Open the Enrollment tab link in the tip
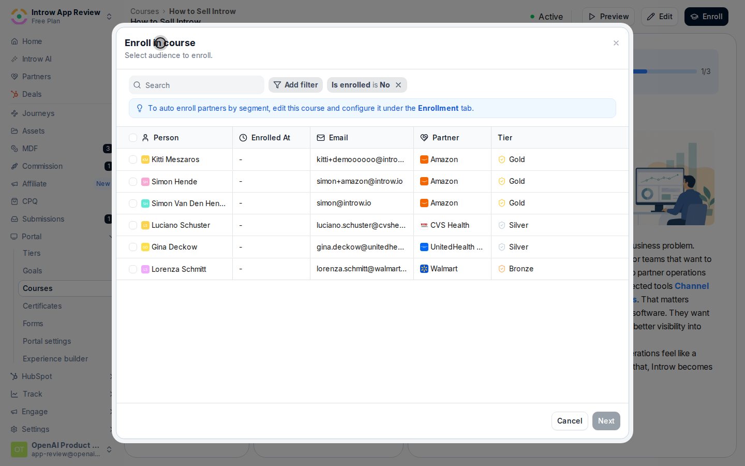Screen dimensions: 745x466 click(x=438, y=108)
